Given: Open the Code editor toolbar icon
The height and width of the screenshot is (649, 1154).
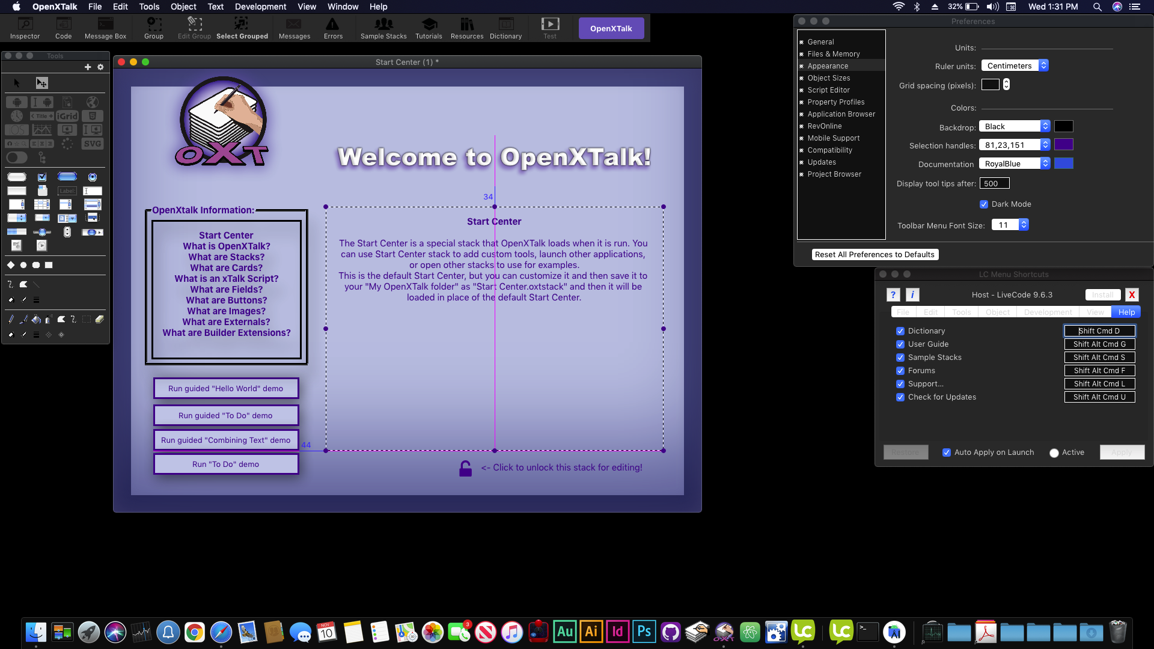Looking at the screenshot, I should (x=63, y=28).
